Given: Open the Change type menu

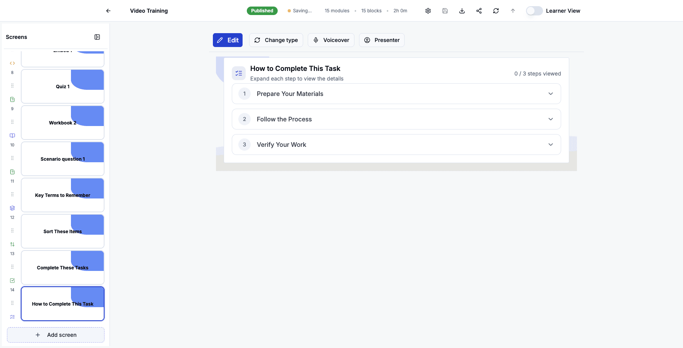Looking at the screenshot, I should click(x=276, y=40).
